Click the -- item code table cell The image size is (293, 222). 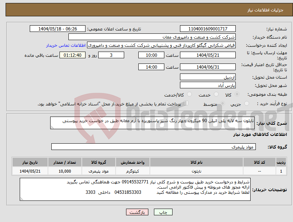[x=260, y=171]
